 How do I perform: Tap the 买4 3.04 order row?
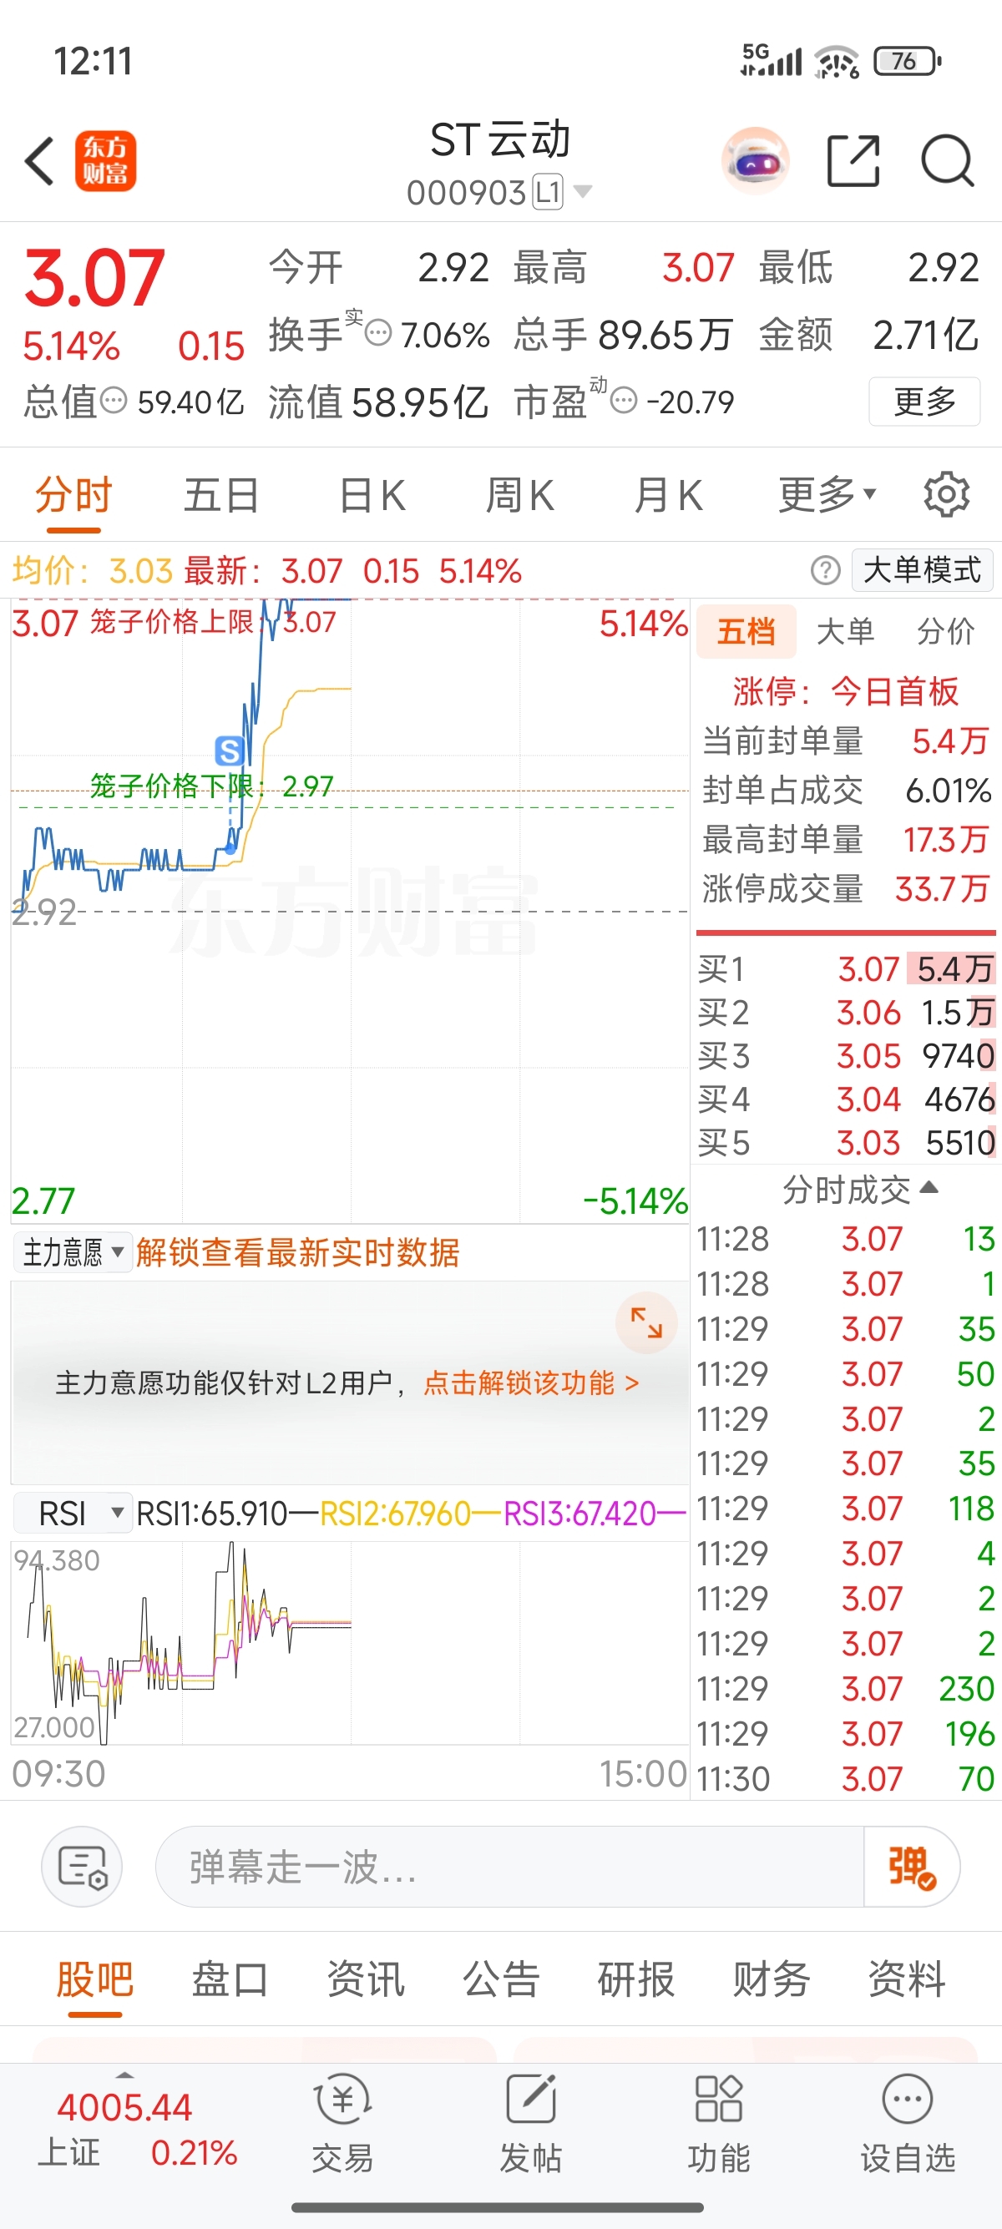coord(846,1099)
